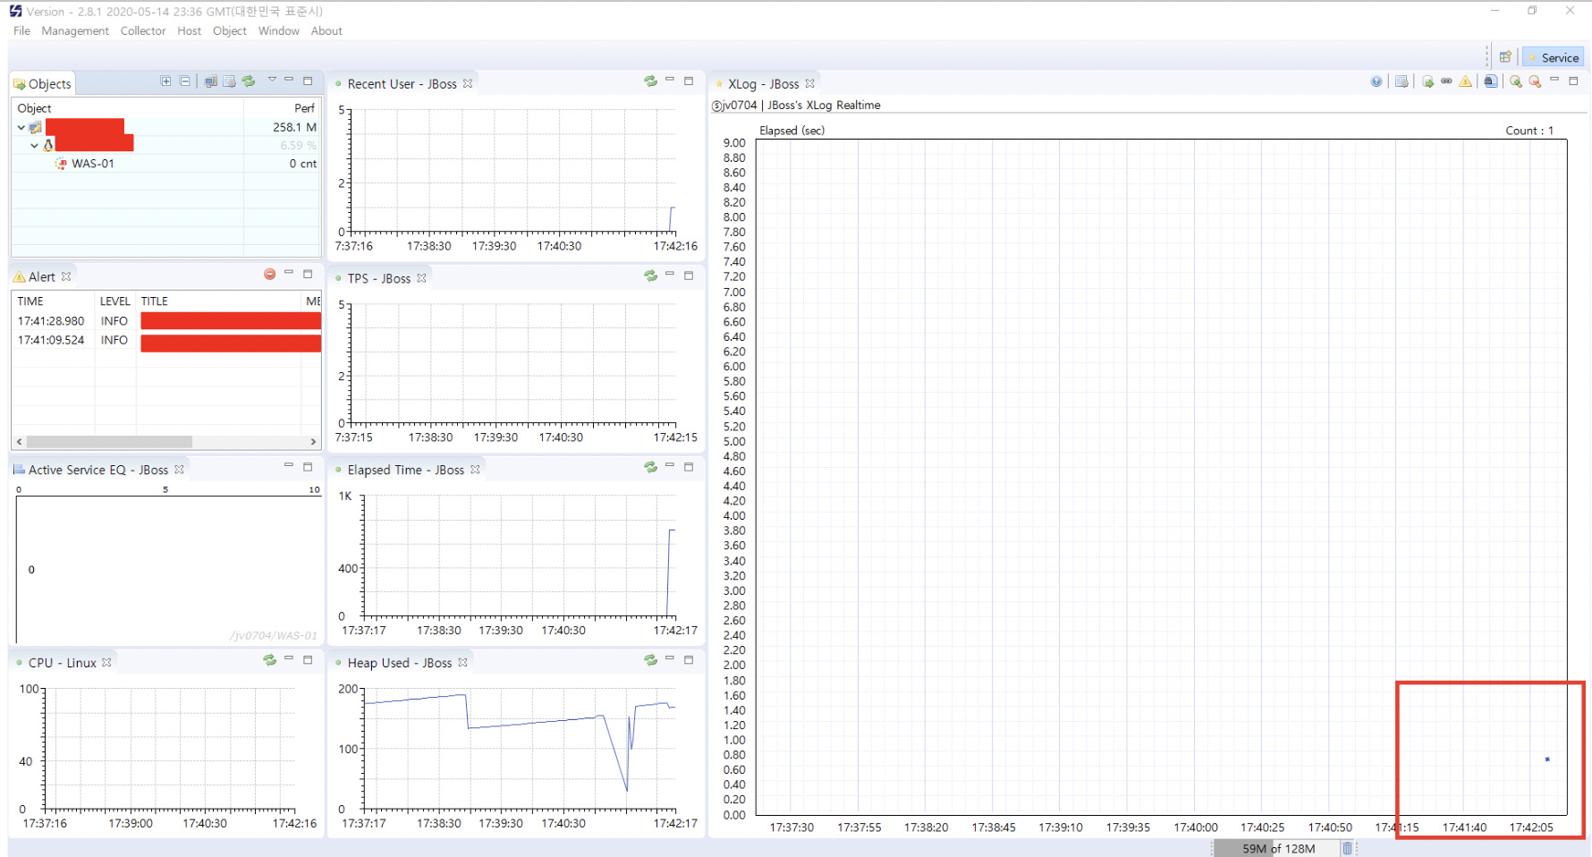Click the warning triangle icon in XLog toolbar
1592x857 pixels.
click(1465, 81)
